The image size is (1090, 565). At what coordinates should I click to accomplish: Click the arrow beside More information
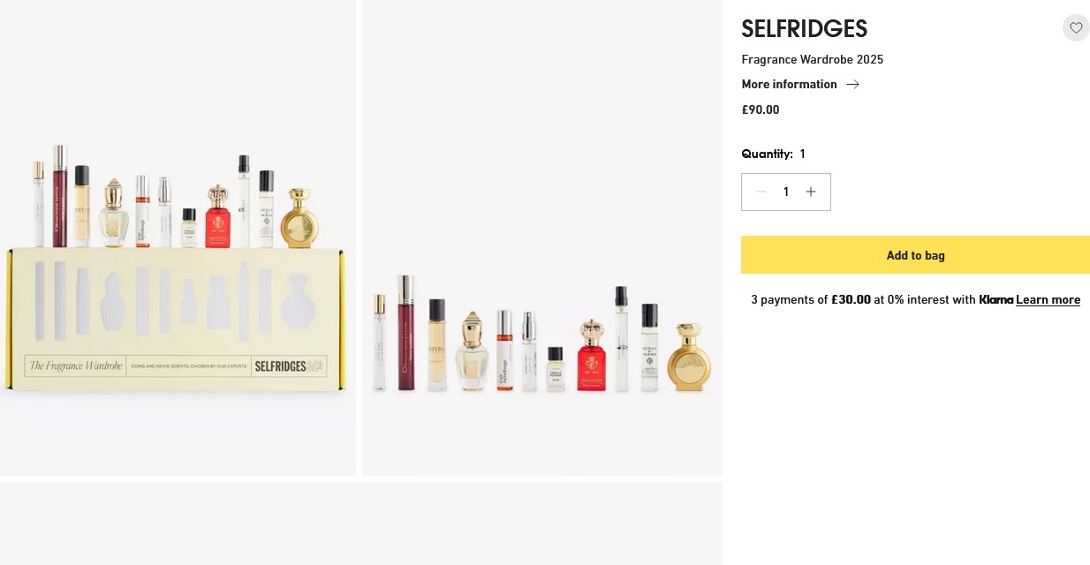point(852,85)
